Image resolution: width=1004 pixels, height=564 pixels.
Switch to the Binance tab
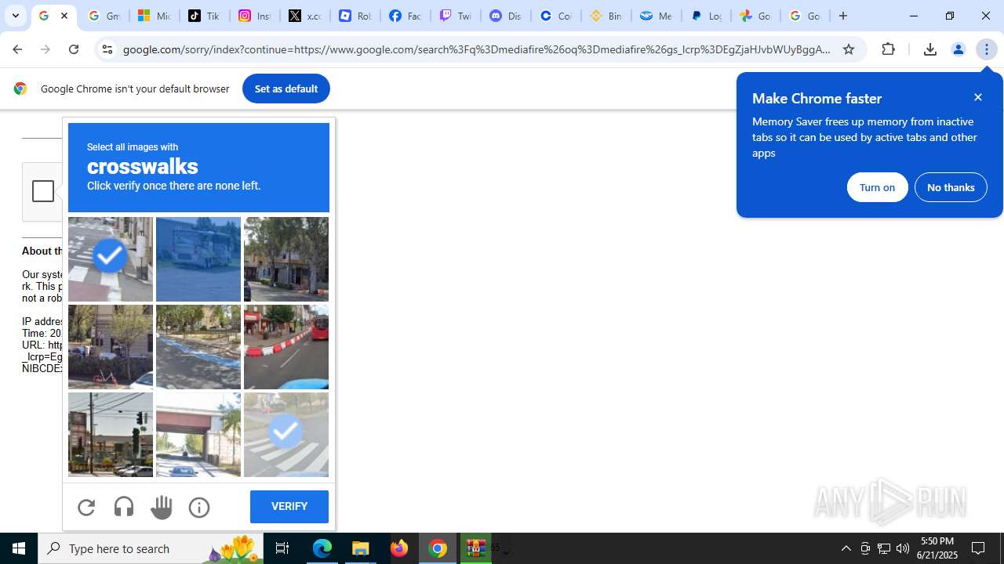point(606,16)
